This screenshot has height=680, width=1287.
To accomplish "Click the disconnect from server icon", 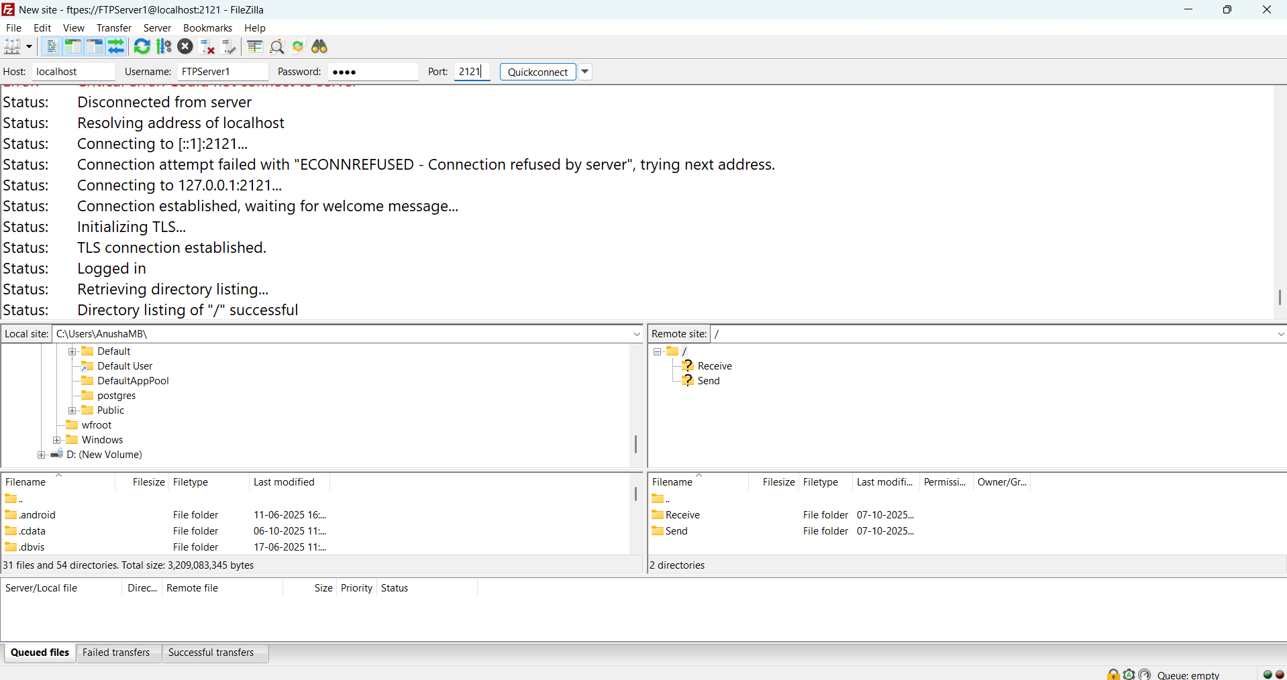I will [207, 46].
